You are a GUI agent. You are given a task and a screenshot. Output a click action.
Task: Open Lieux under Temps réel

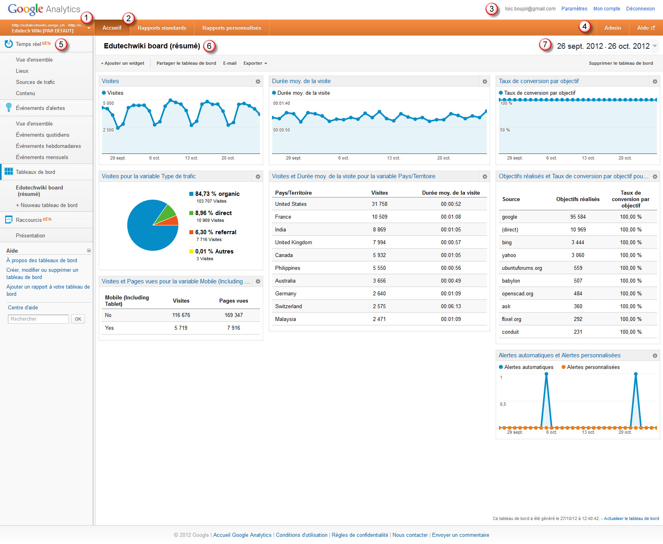coord(22,71)
